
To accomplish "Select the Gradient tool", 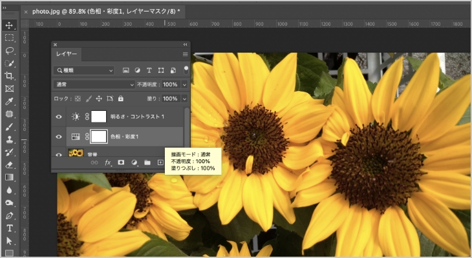I will point(9,177).
